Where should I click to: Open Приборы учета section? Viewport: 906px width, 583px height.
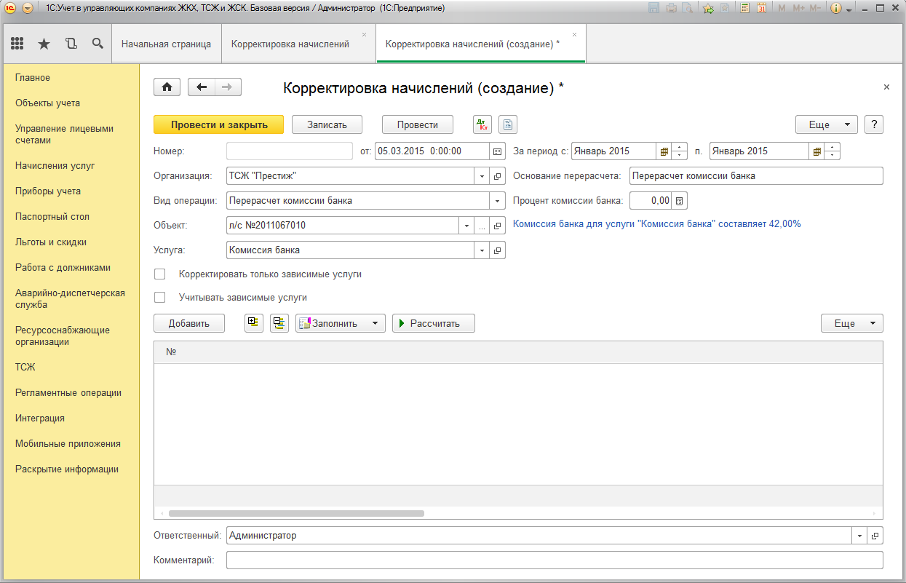pos(48,191)
